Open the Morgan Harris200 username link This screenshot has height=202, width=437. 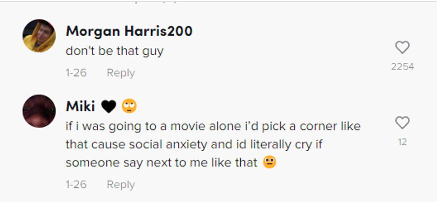[129, 31]
